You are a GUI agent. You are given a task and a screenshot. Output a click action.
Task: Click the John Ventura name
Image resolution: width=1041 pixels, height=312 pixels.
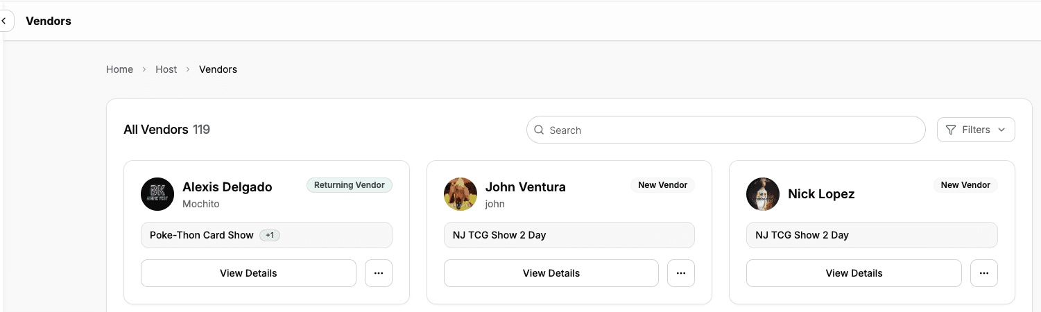click(526, 187)
